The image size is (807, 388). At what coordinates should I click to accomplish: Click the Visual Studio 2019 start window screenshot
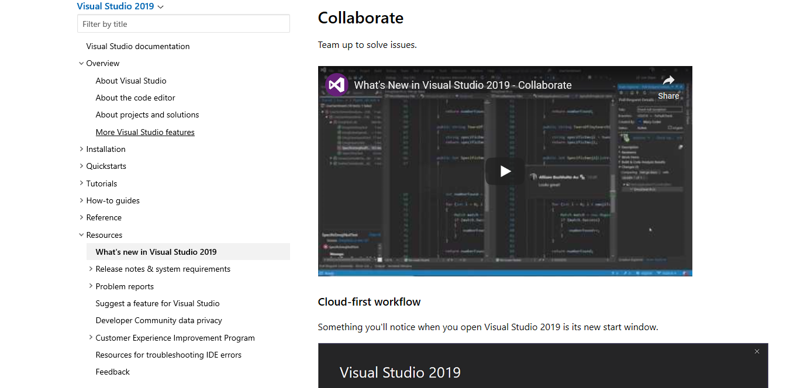[x=543, y=365]
